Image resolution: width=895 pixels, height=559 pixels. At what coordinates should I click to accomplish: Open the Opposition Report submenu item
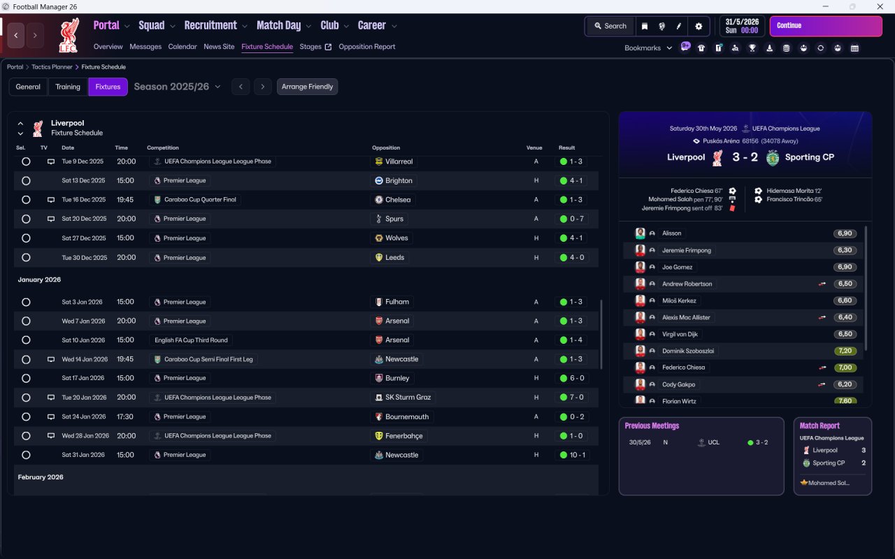[x=367, y=47]
